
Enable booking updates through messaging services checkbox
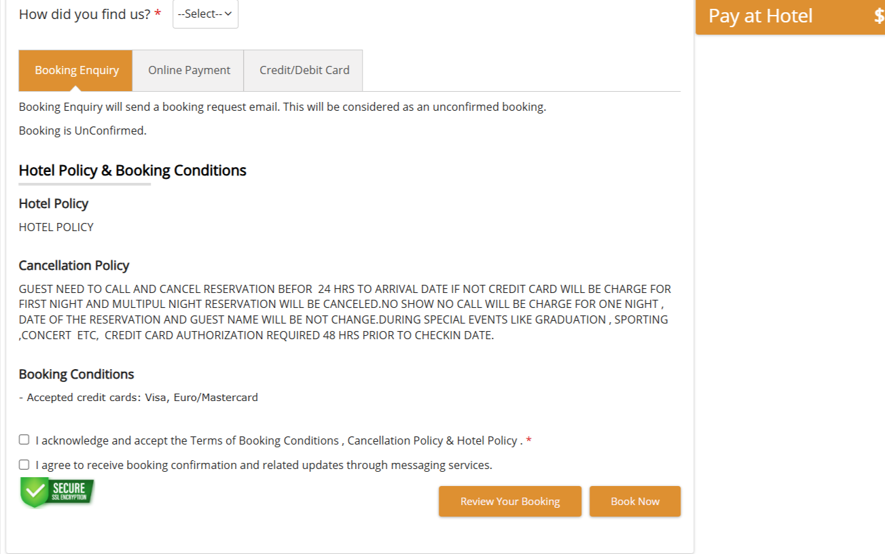click(x=24, y=465)
